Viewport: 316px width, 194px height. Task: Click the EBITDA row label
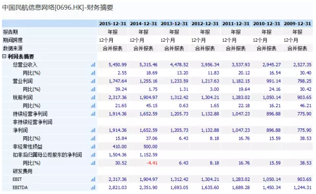point(20,188)
